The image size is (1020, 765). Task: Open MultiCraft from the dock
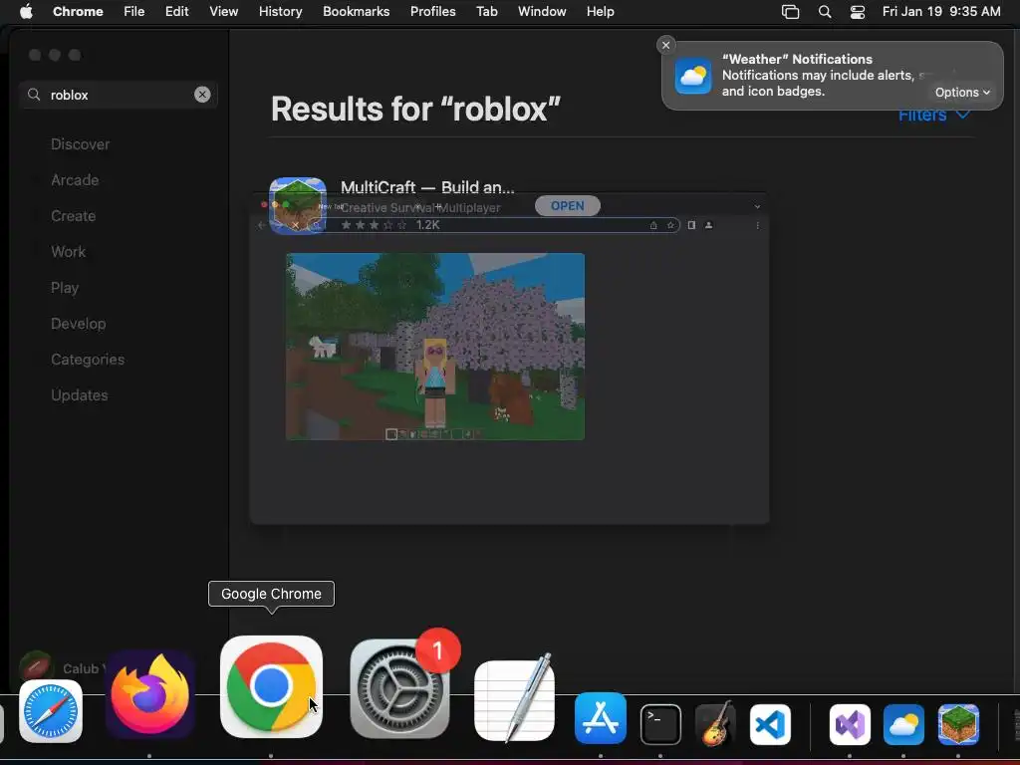pyautogui.click(x=958, y=724)
